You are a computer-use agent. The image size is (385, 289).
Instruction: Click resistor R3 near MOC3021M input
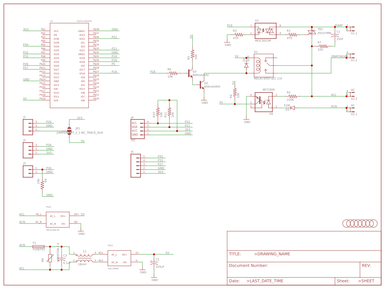(x=238, y=35)
